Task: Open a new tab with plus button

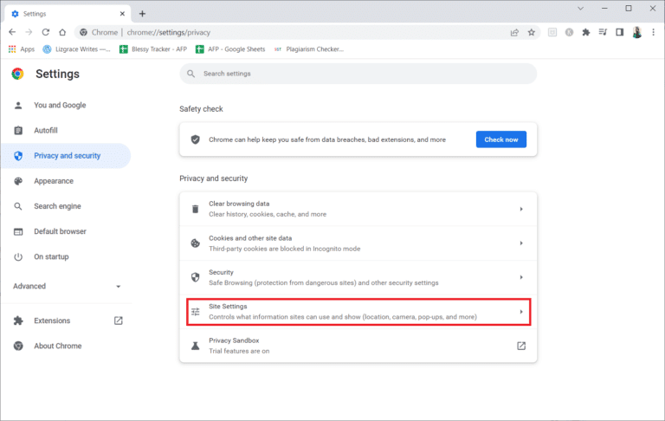Action: click(143, 14)
